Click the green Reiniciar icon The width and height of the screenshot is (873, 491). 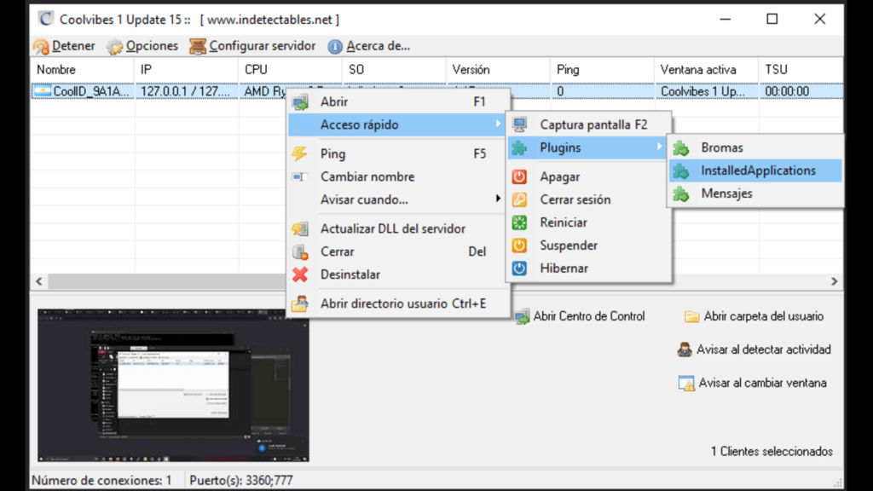point(519,222)
